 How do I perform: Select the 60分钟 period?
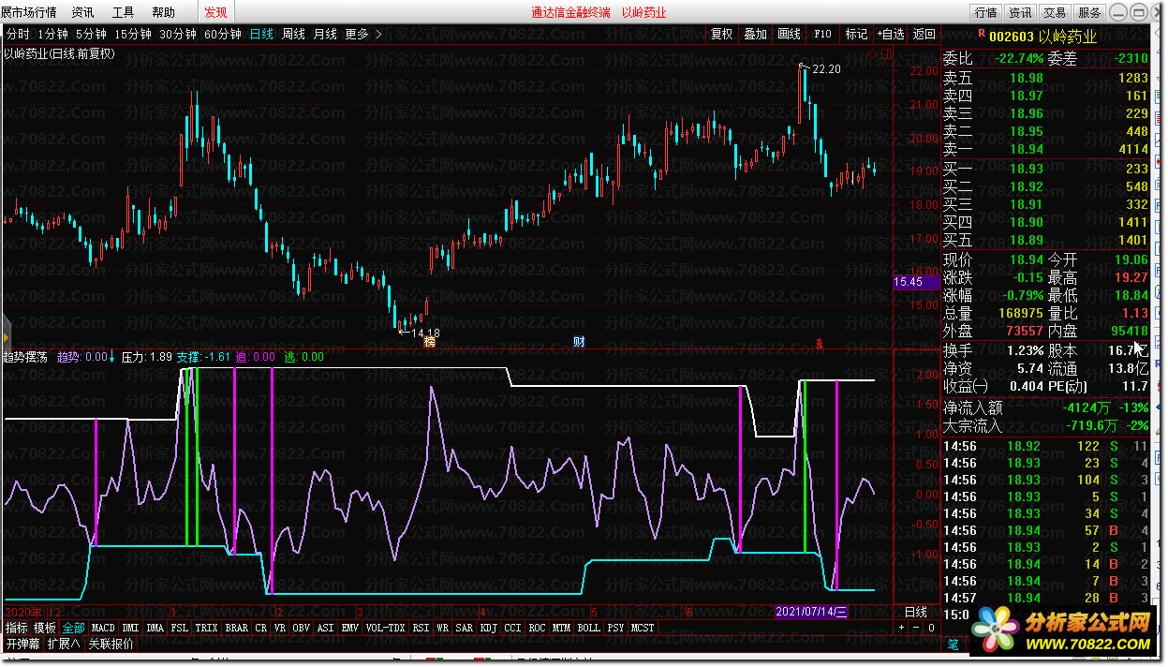[223, 34]
